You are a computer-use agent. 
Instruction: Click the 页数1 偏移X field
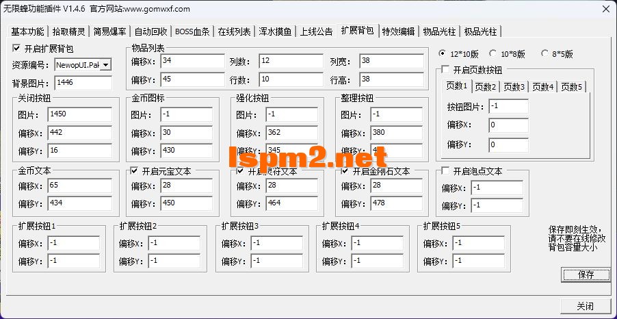[509, 125]
